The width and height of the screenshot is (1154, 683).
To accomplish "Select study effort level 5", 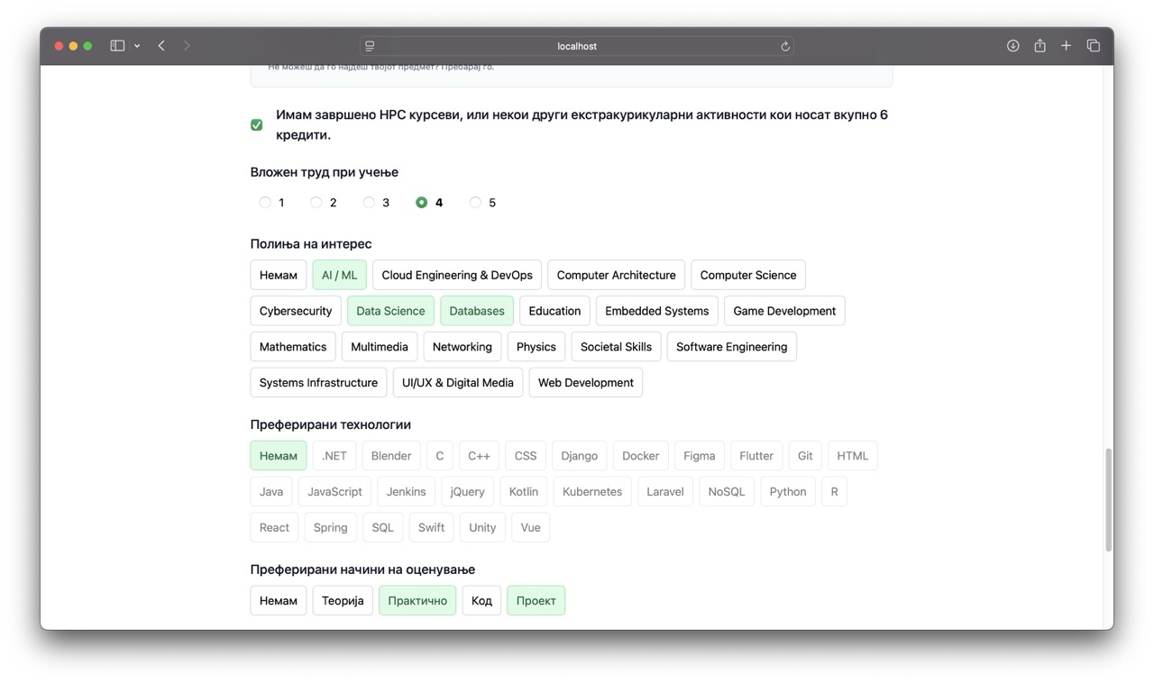I will pos(475,203).
